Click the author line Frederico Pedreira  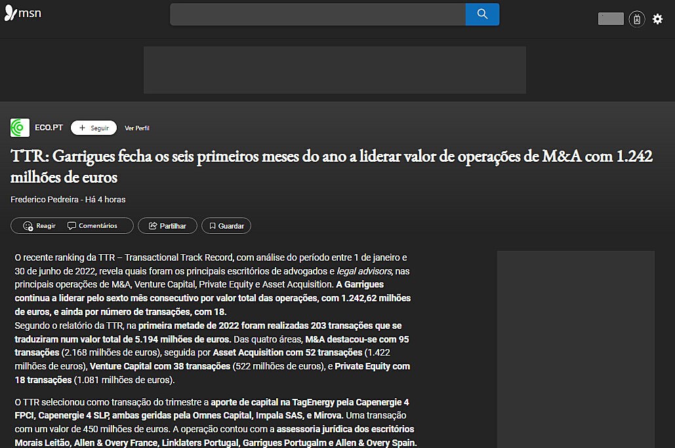coord(68,200)
